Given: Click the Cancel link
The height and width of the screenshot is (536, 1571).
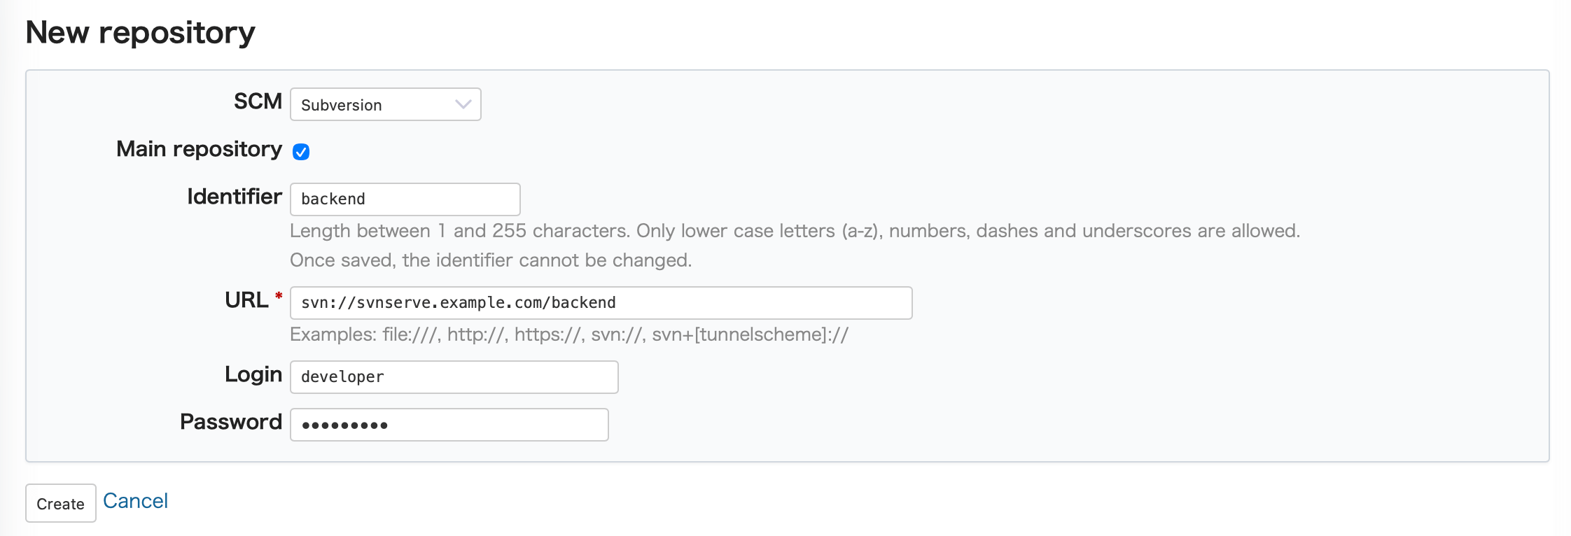Looking at the screenshot, I should coord(136,500).
